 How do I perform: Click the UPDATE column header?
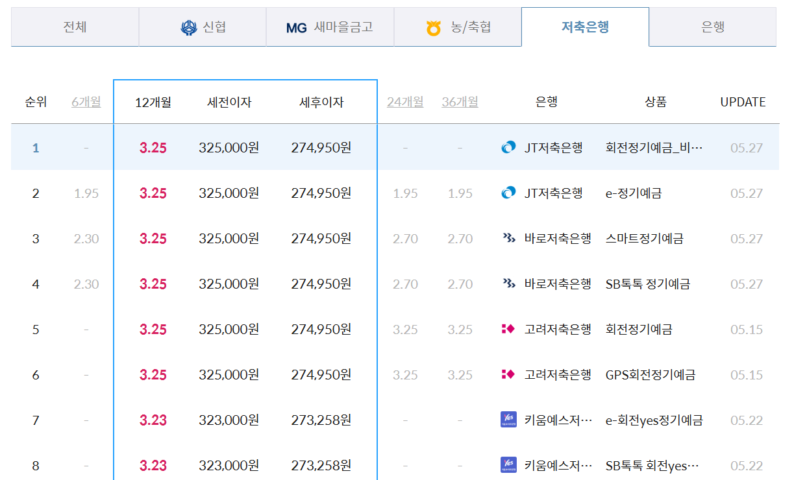(x=743, y=102)
